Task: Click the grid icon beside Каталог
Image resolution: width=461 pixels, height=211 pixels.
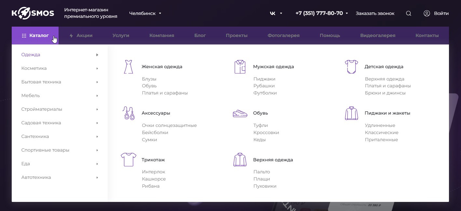Action: pyautogui.click(x=24, y=36)
